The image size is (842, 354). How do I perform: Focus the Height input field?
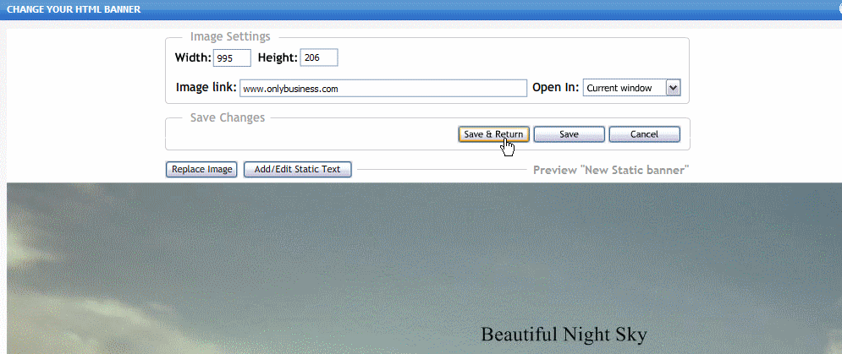tap(318, 58)
